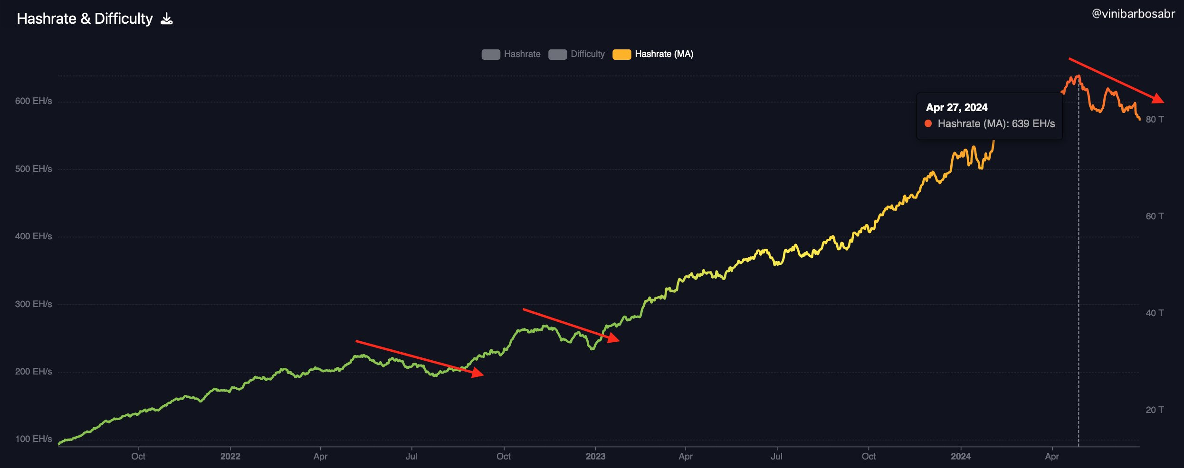The image size is (1184, 468).
Task: Click the 2024 label on the time axis
Action: coord(960,457)
